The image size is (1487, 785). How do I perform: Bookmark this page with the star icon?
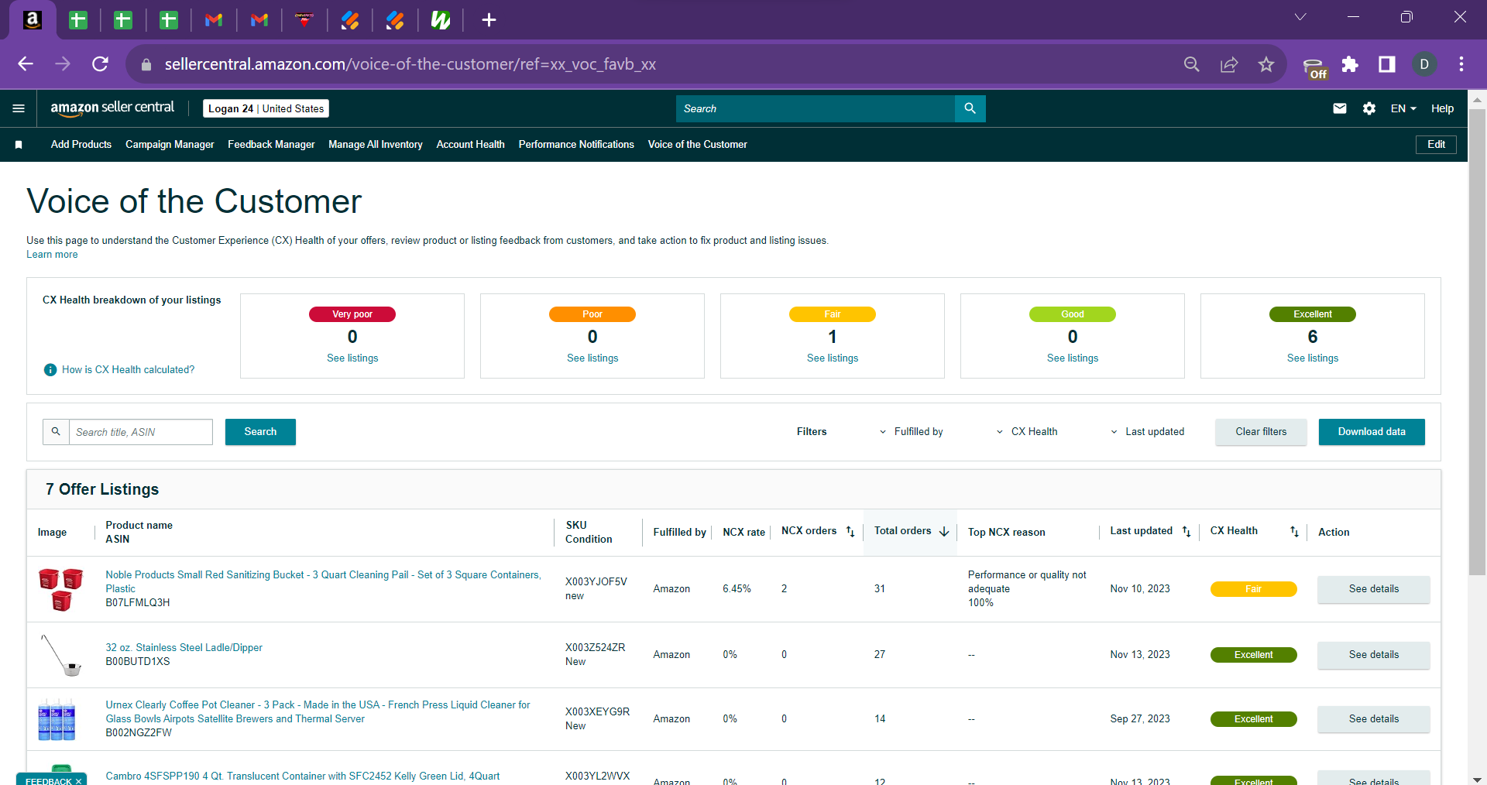pyautogui.click(x=1266, y=64)
